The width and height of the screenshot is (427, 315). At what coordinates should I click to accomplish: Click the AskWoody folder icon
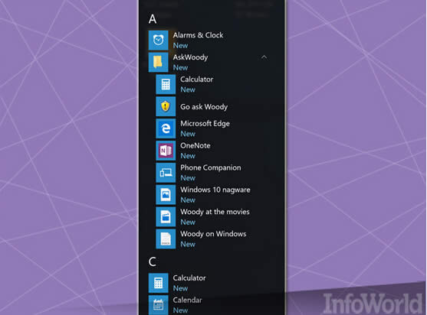point(158,62)
